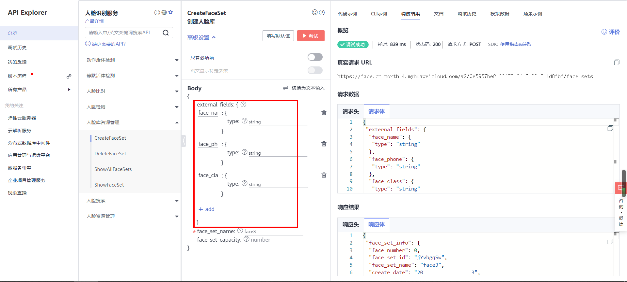The image size is (627, 282).
Task: Open 使用指南&获取 SDK link
Action: [x=516, y=44]
